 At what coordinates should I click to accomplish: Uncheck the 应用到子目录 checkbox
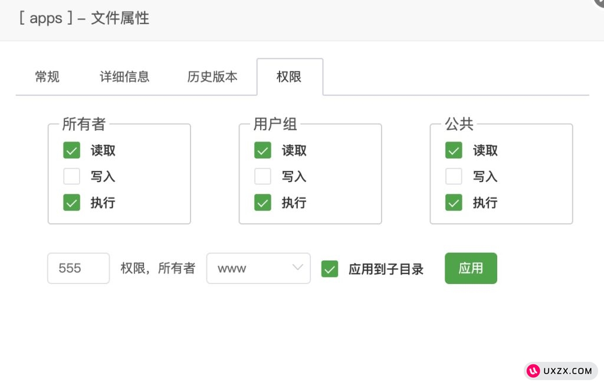point(330,269)
